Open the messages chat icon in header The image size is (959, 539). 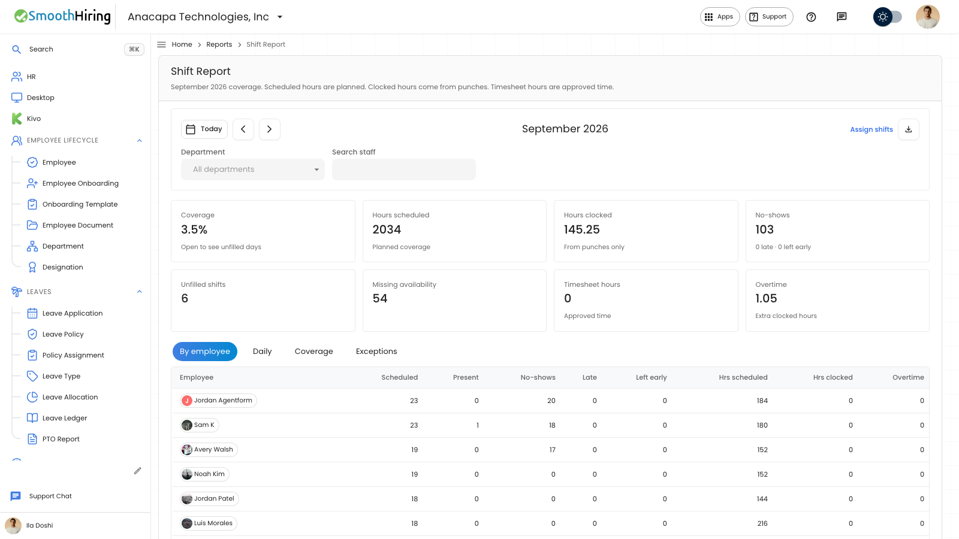point(842,17)
